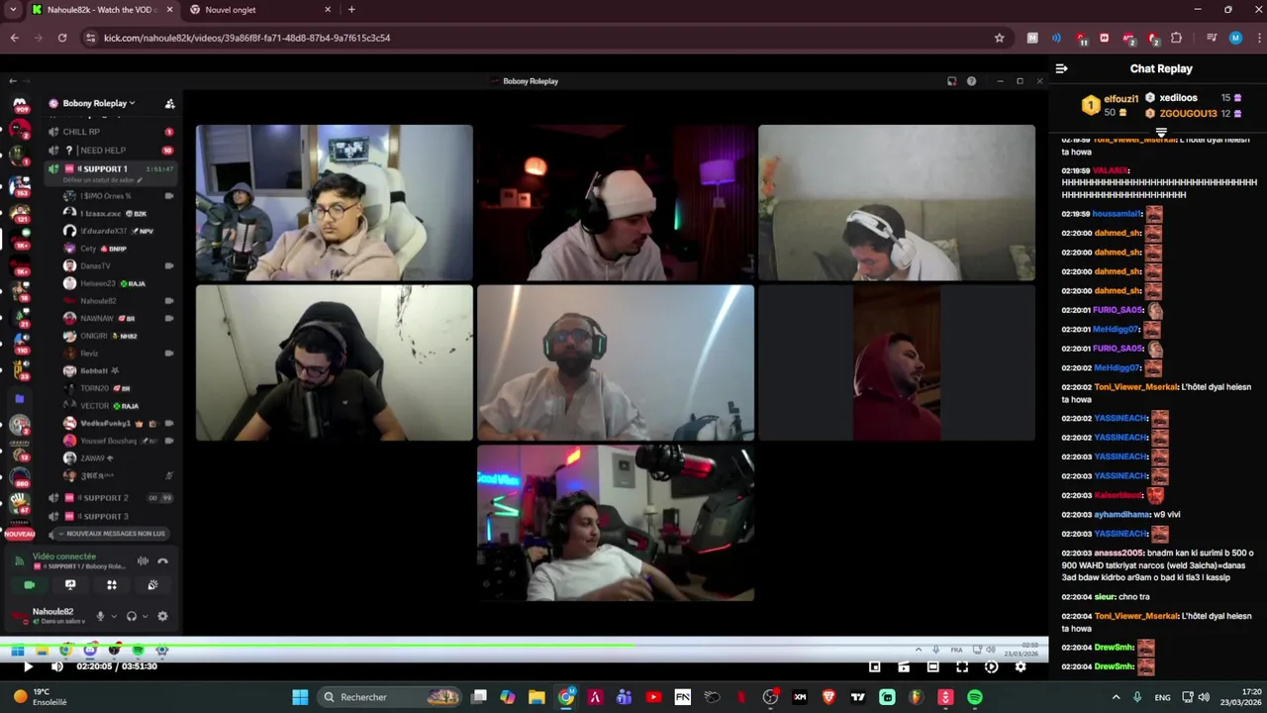Share screen in Discord voice panel
1267x713 pixels.
pyautogui.click(x=70, y=585)
